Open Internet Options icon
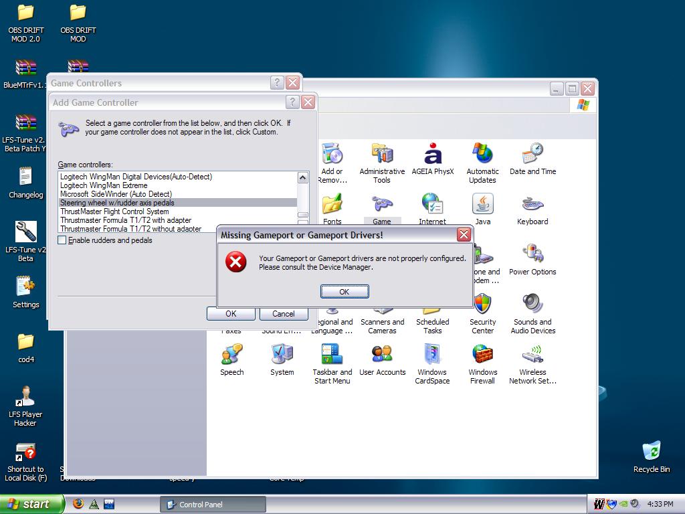 coord(433,209)
